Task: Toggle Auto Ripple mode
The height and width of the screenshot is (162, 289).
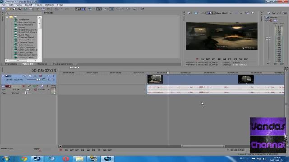Action: (x=90, y=9)
